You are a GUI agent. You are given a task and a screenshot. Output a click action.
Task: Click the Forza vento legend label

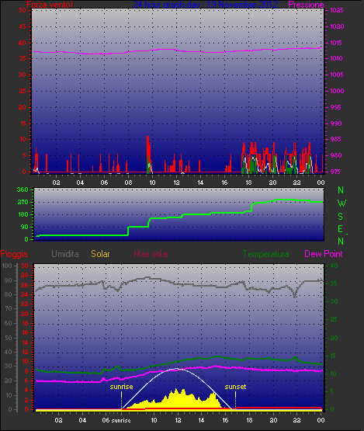point(50,5)
